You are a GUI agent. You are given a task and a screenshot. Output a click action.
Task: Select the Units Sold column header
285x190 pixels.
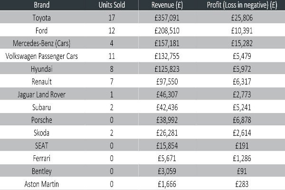coord(112,5)
